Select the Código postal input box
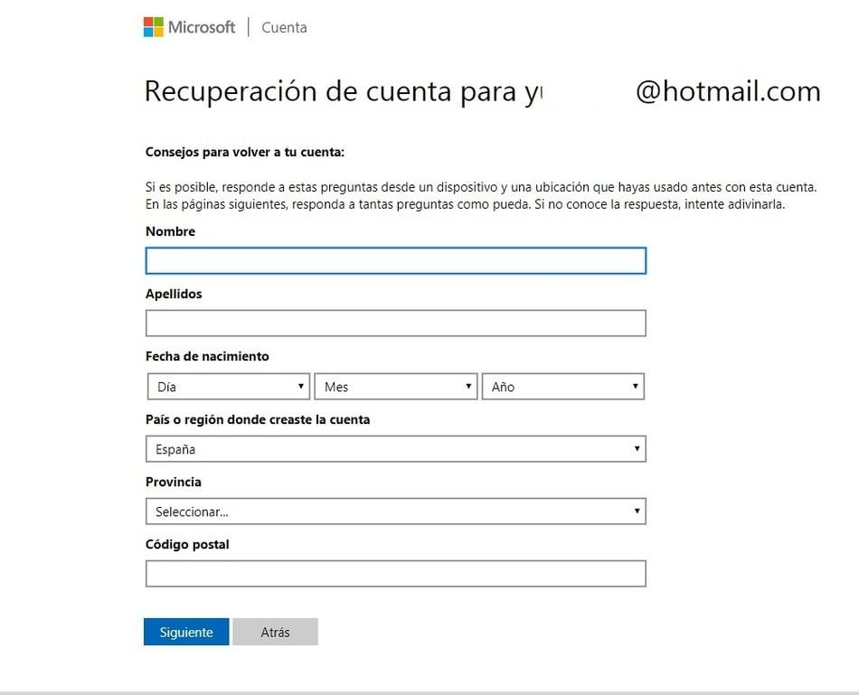 pyautogui.click(x=395, y=573)
